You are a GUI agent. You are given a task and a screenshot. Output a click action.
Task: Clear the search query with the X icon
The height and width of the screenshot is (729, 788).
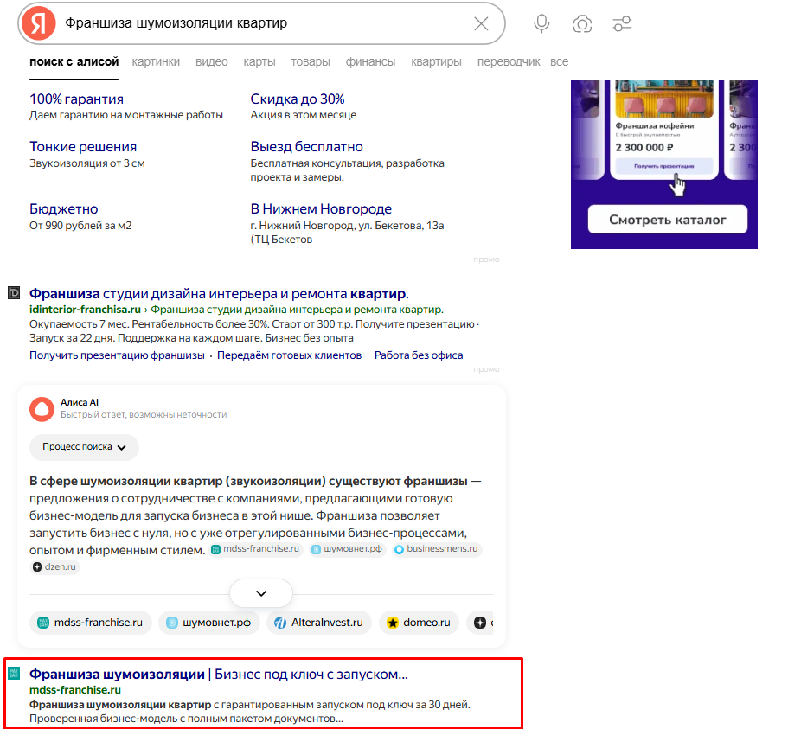pos(481,23)
